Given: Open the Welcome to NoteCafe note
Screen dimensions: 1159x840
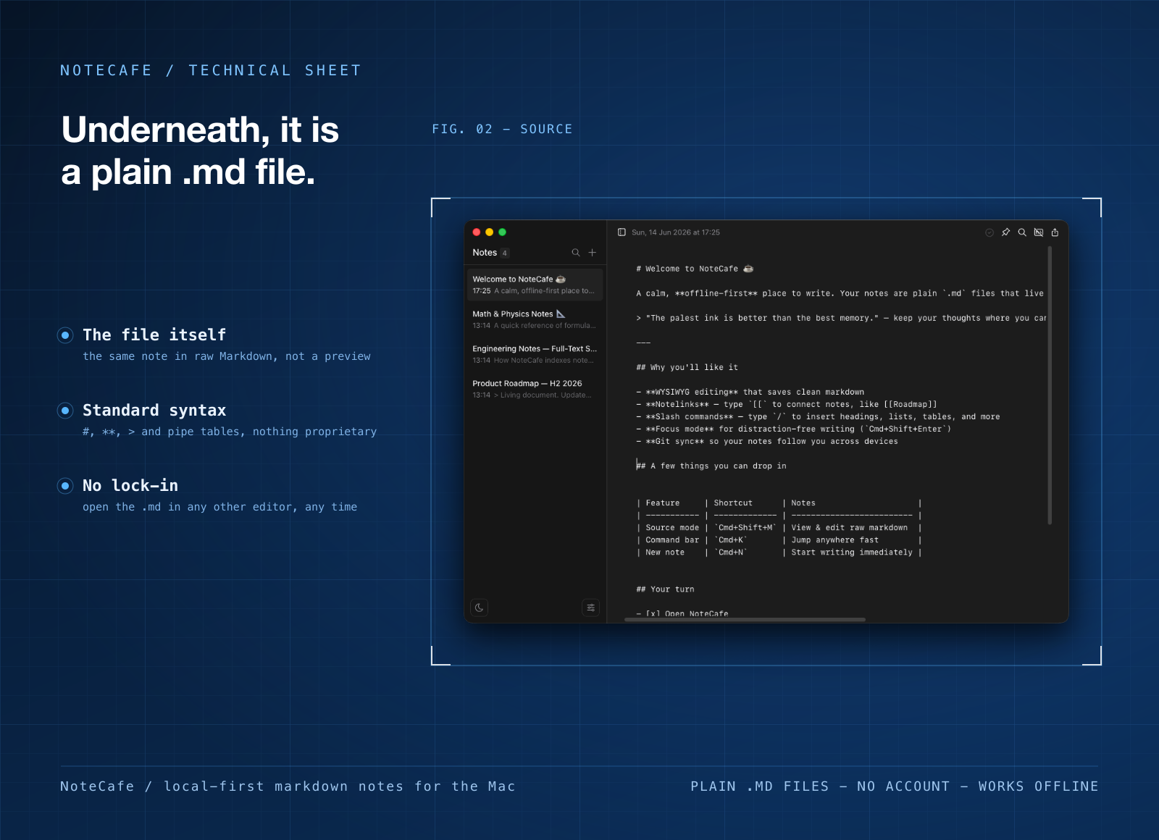Looking at the screenshot, I should point(535,284).
